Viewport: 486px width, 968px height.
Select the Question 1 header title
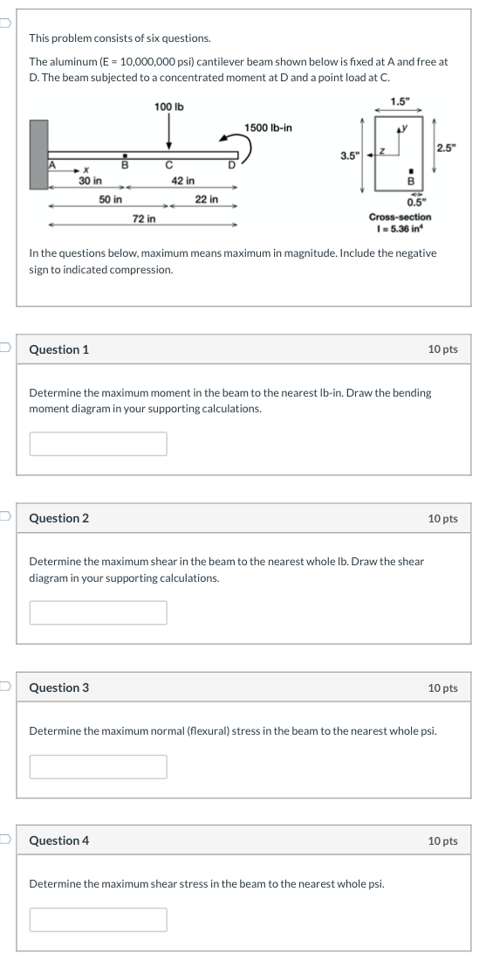[x=59, y=349]
